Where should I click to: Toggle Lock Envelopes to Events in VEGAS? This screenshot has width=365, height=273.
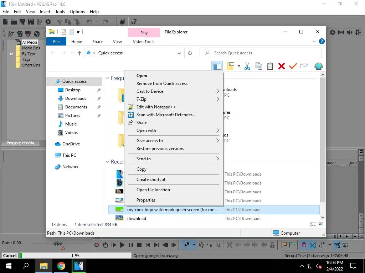point(337,245)
